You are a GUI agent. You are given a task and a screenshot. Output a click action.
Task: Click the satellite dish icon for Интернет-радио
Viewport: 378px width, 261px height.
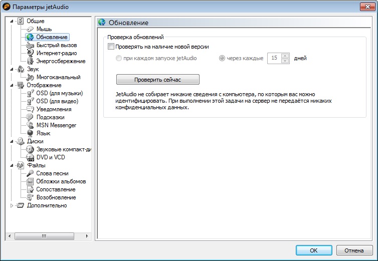click(x=30, y=53)
